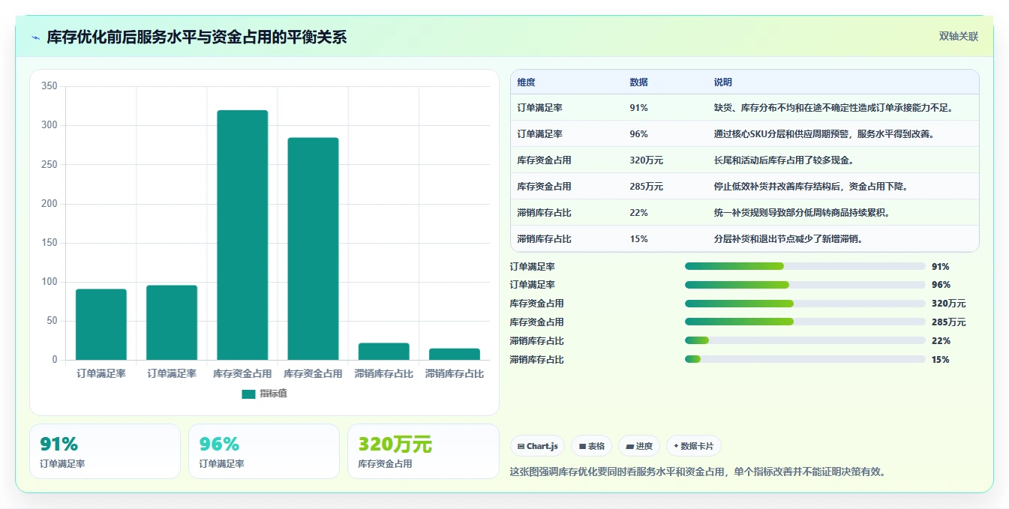Click the 200 y-axis label
The image size is (1009, 509).
click(x=50, y=204)
